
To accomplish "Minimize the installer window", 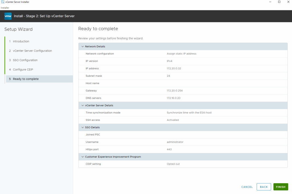I will point(269,2).
